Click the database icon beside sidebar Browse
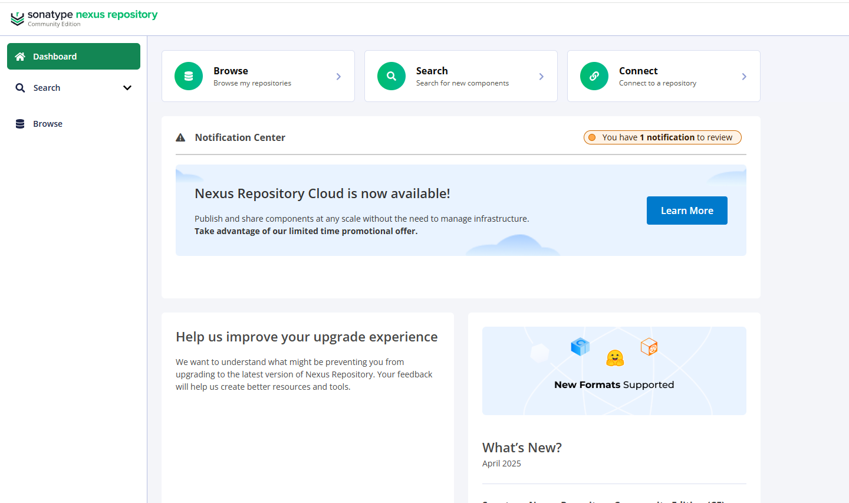The width and height of the screenshot is (849, 503). tap(20, 124)
